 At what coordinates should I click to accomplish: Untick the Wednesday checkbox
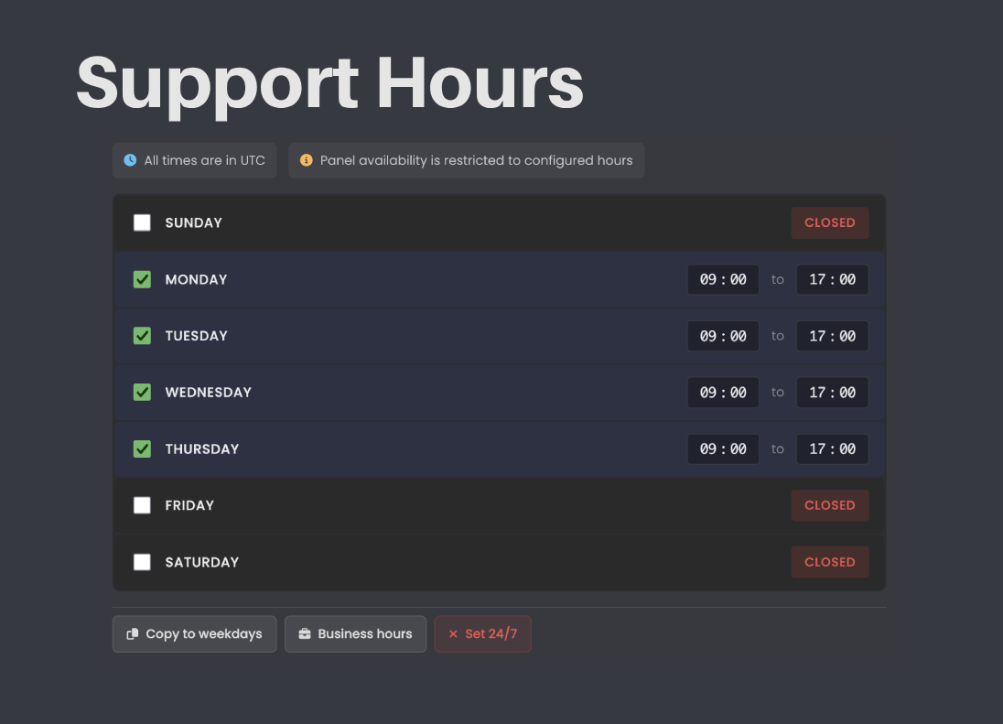142,393
